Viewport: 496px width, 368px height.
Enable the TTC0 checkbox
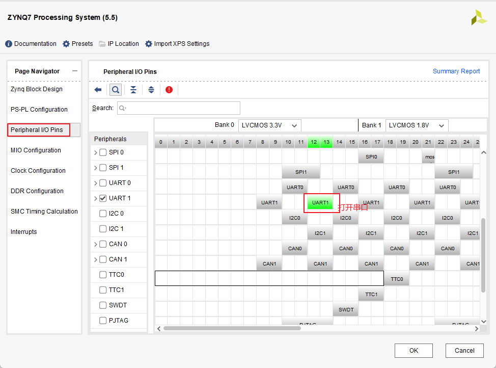(103, 275)
